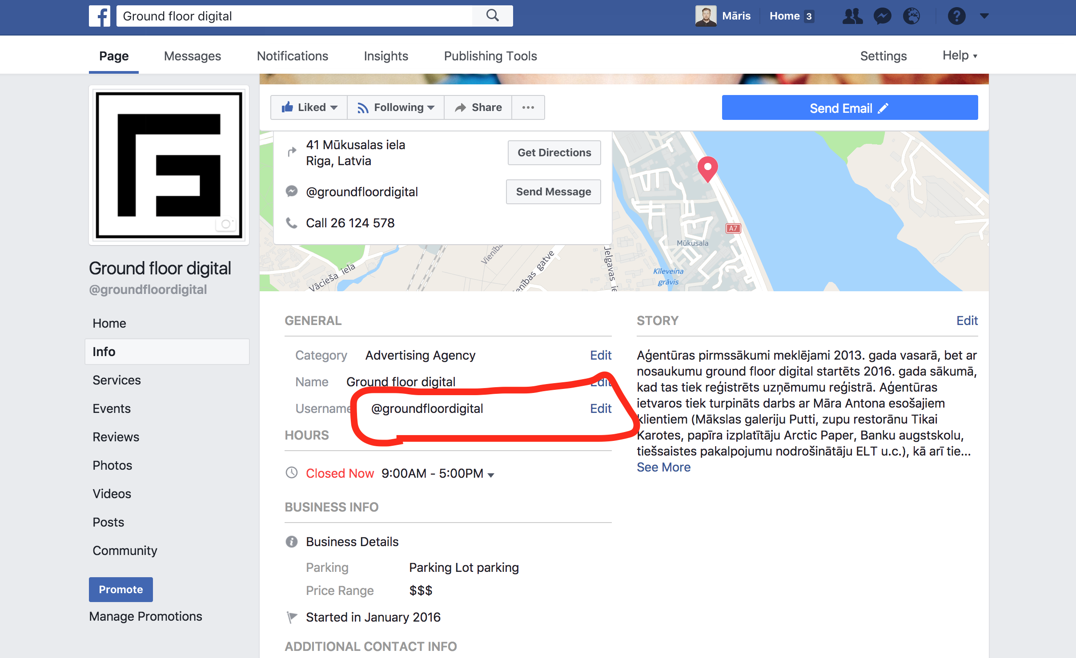Image resolution: width=1076 pixels, height=658 pixels.
Task: Click the Promote button
Action: tap(121, 590)
